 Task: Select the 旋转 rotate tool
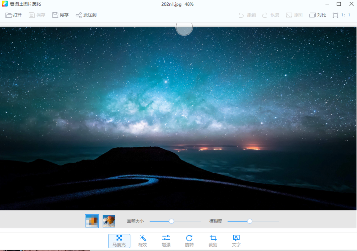tap(189, 241)
